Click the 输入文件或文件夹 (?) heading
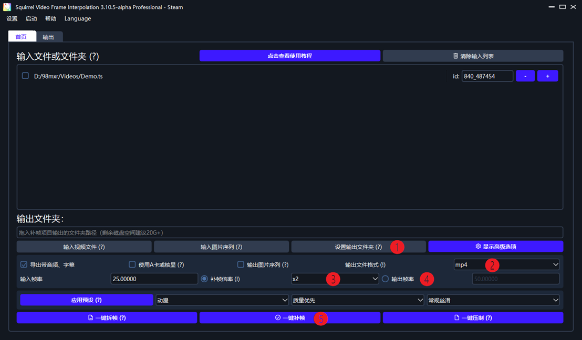Screen dimensions: 582x340 pos(58,56)
